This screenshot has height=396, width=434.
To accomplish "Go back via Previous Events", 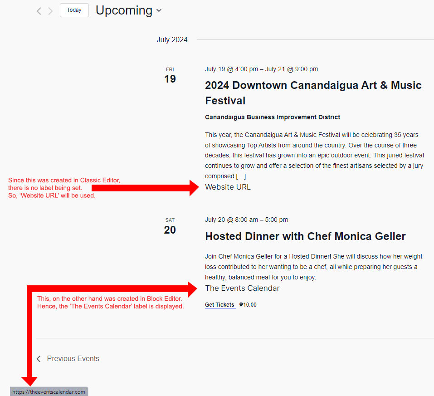I will [x=73, y=358].
